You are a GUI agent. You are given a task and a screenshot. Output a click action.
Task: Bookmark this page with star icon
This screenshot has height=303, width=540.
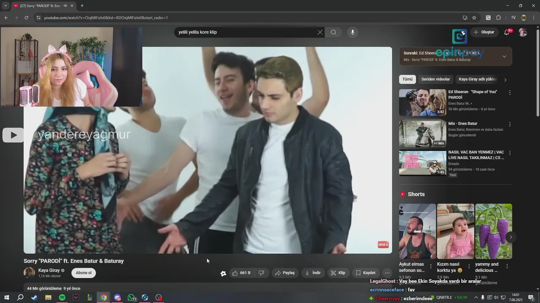(x=474, y=18)
